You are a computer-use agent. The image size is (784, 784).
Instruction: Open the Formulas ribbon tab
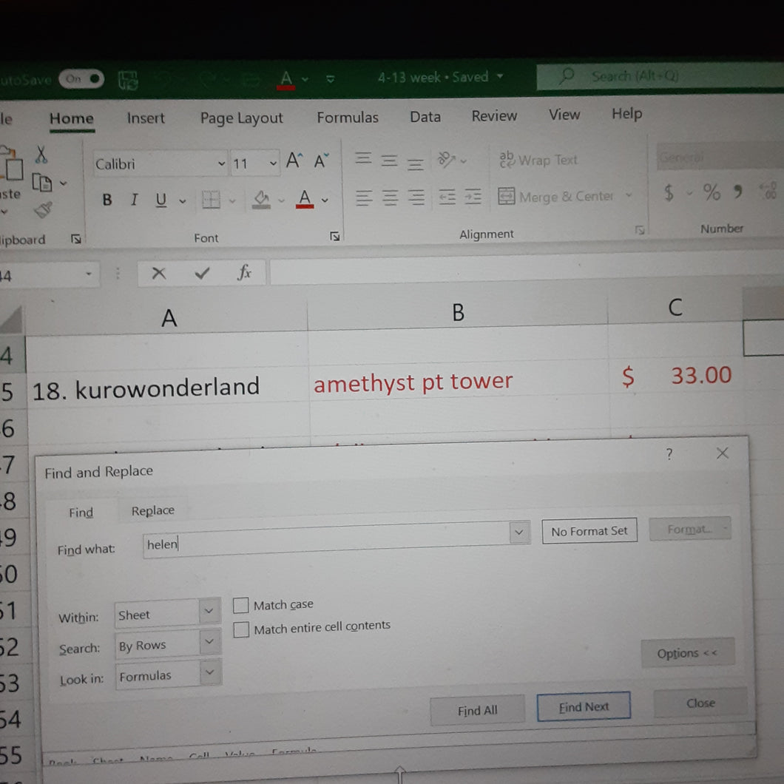pyautogui.click(x=348, y=118)
